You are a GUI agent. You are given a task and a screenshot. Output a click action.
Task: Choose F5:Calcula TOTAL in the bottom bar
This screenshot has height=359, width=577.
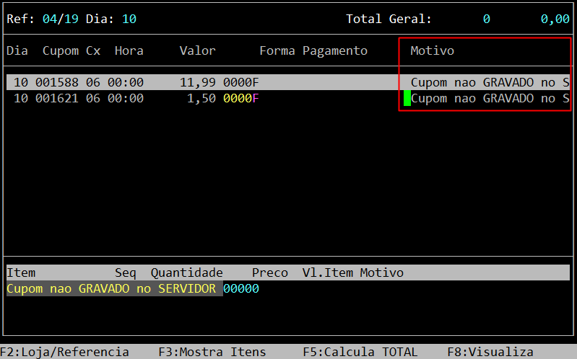(x=360, y=352)
